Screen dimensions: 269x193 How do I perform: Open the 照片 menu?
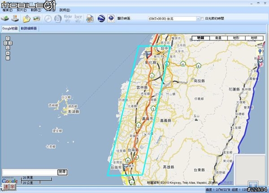tap(22, 10)
